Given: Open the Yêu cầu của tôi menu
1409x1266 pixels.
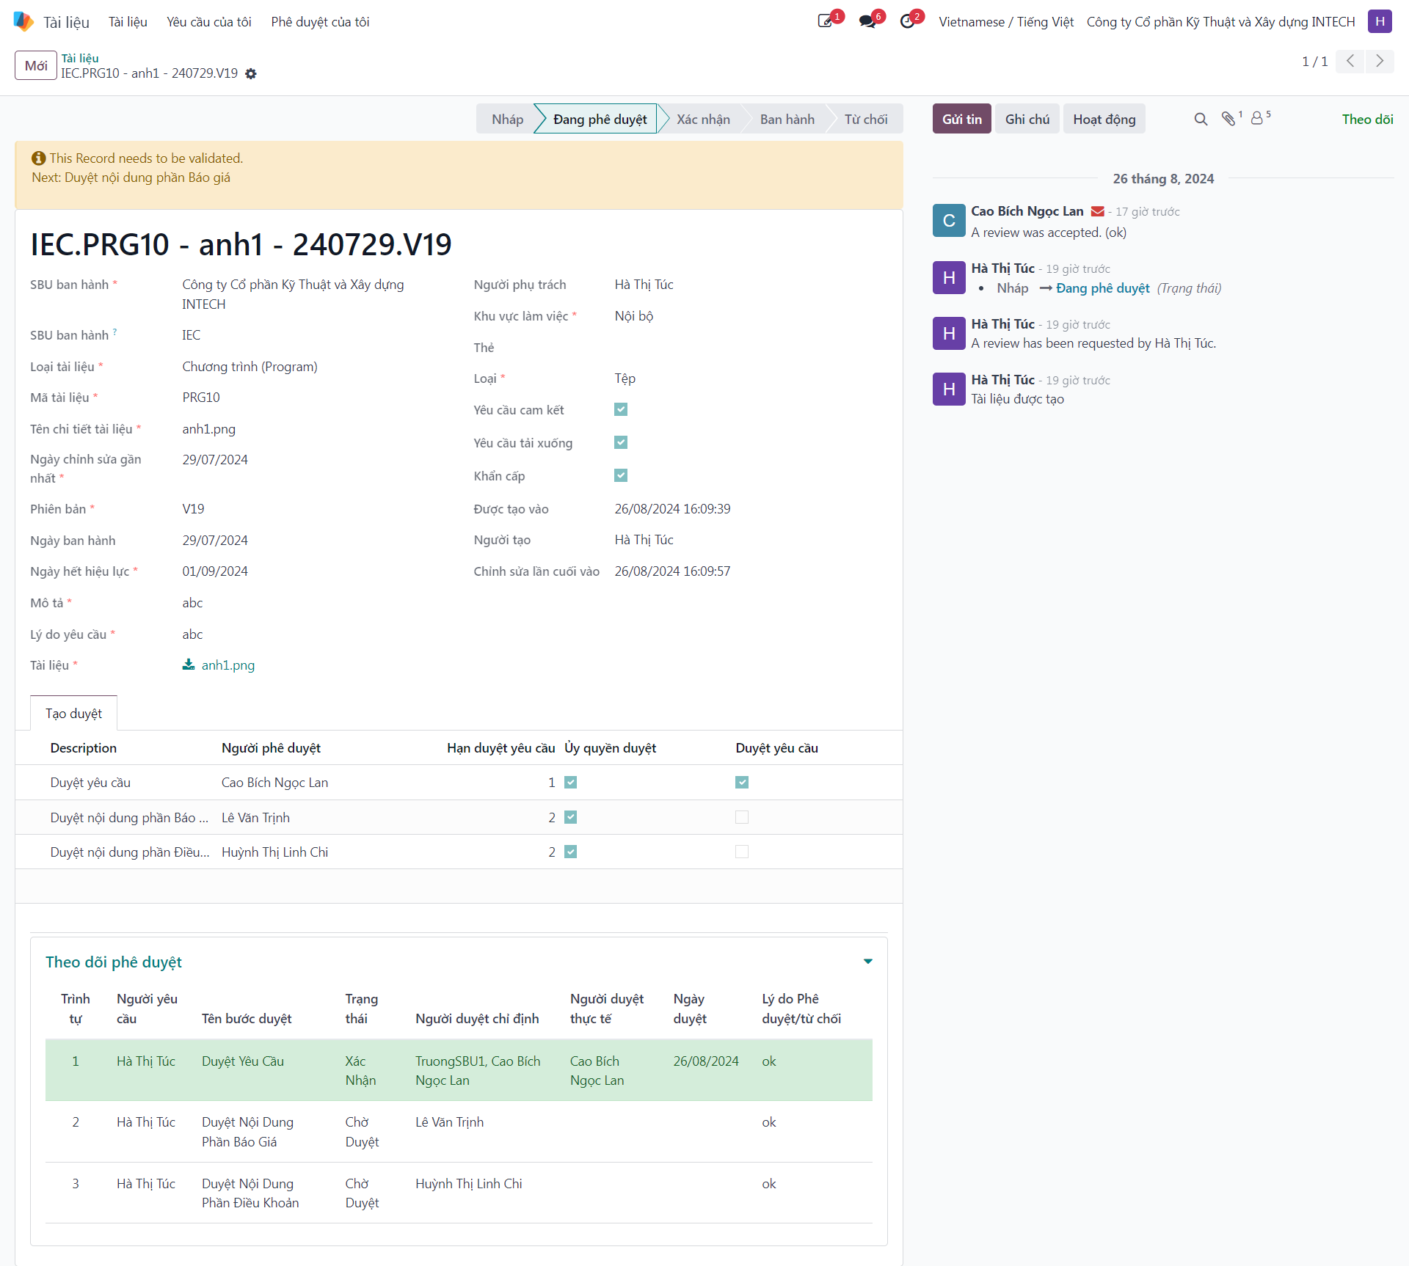Looking at the screenshot, I should coord(209,22).
